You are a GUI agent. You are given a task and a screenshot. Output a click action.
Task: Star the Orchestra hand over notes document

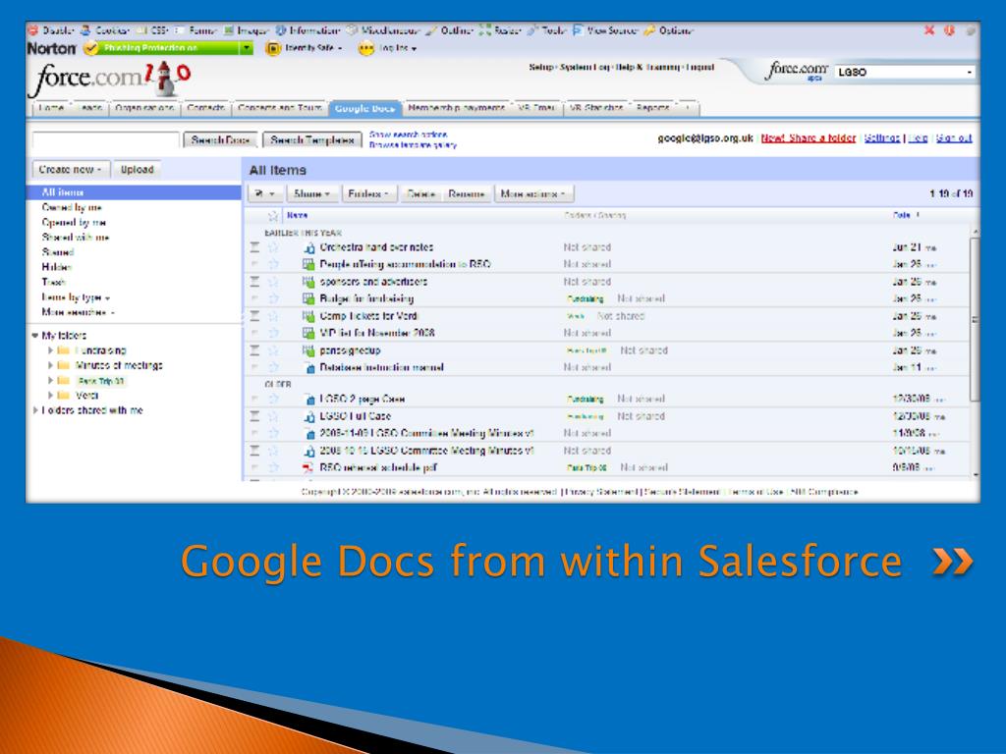[x=273, y=247]
